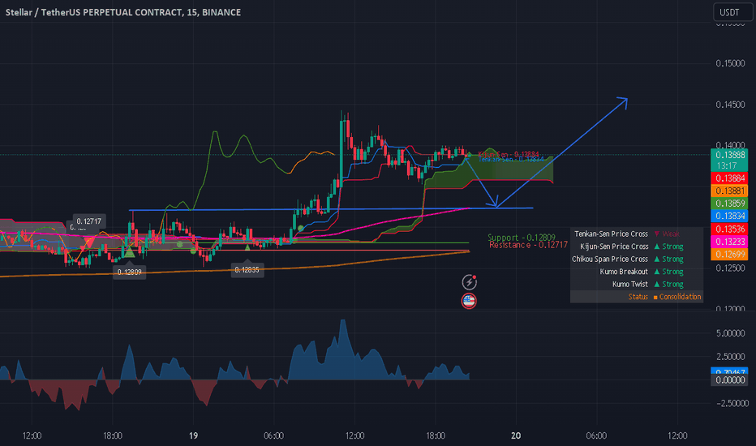The width and height of the screenshot is (756, 446).
Task: Click the 19 date label on time axis
Action: 193,436
